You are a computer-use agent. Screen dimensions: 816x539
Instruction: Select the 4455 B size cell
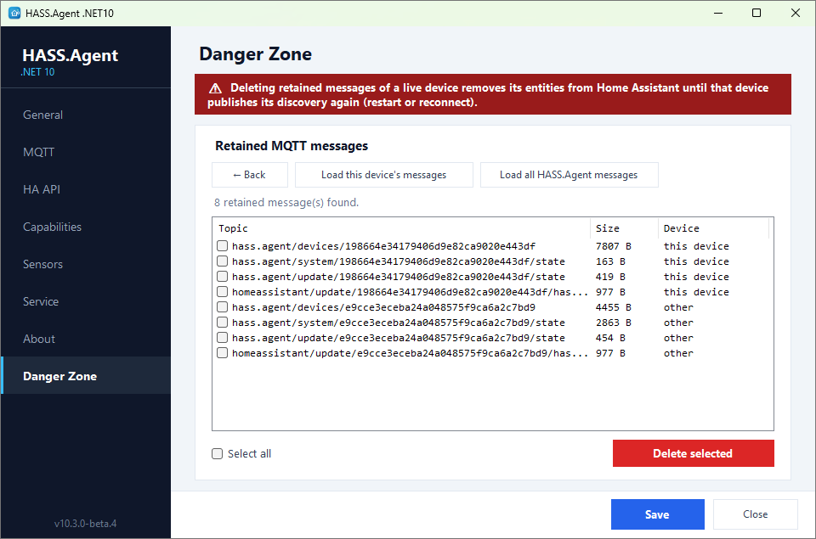coord(613,307)
